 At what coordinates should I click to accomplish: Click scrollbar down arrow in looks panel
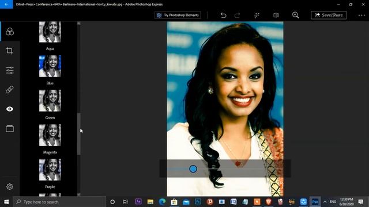[x=79, y=194]
